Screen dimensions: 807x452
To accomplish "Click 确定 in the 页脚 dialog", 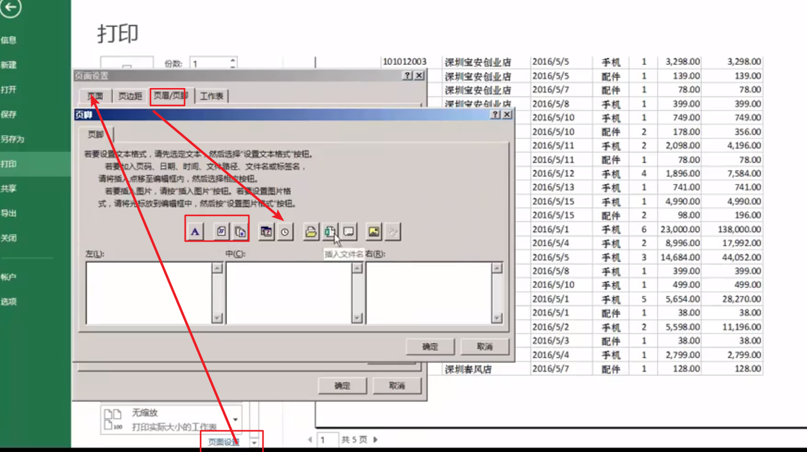I will (430, 347).
